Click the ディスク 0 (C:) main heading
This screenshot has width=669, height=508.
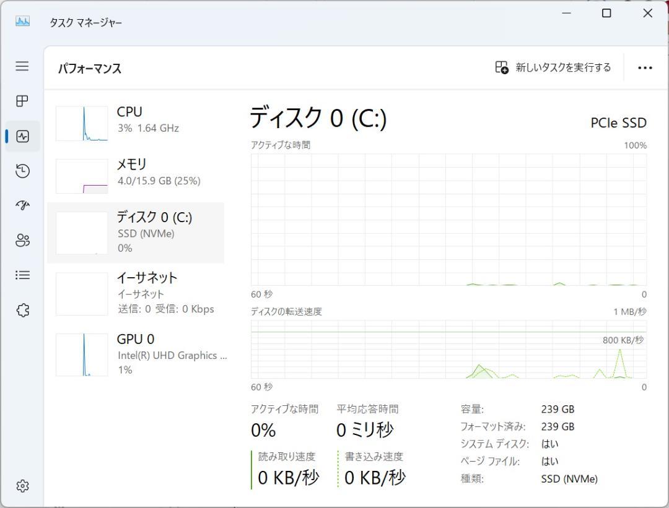pos(318,118)
